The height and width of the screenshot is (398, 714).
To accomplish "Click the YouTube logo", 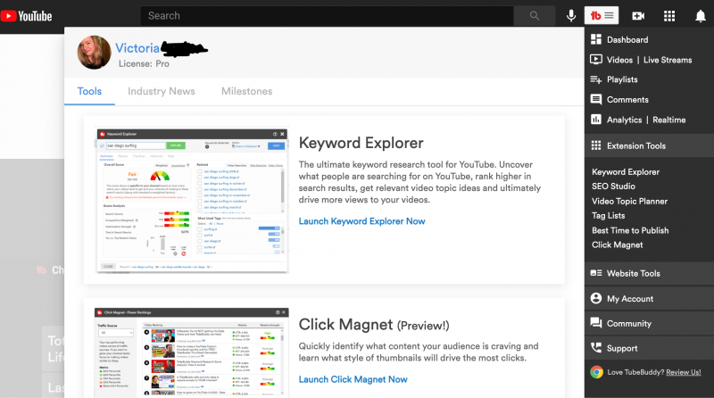I will coord(27,16).
